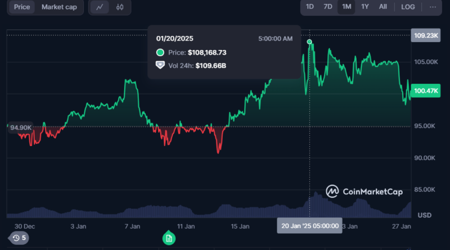The image size is (450, 250).
Task: Toggle the LOG scale option
Action: click(408, 7)
